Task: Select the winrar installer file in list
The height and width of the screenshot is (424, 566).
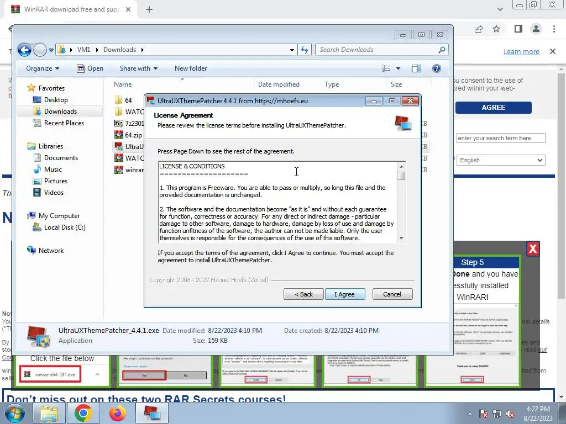Action: click(x=129, y=170)
